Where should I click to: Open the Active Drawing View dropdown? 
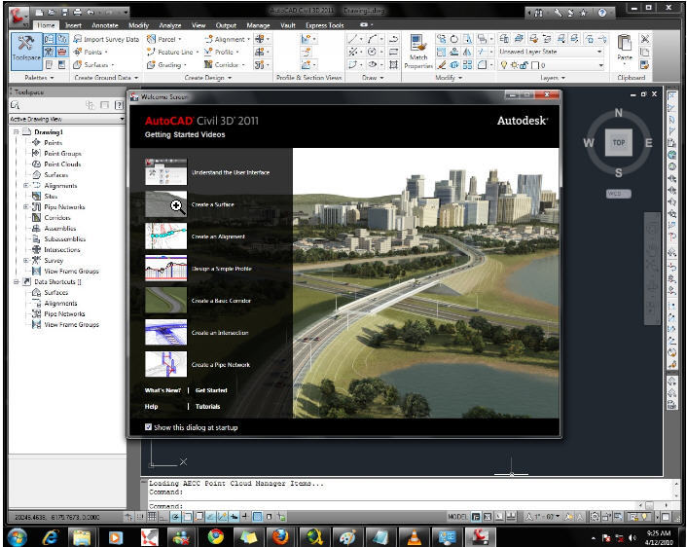click(x=67, y=119)
